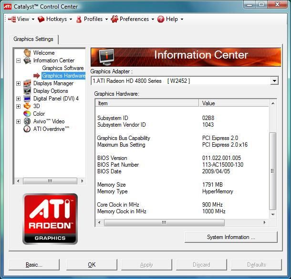Expand the 3D tree node
291x279 pixels.
point(19,106)
